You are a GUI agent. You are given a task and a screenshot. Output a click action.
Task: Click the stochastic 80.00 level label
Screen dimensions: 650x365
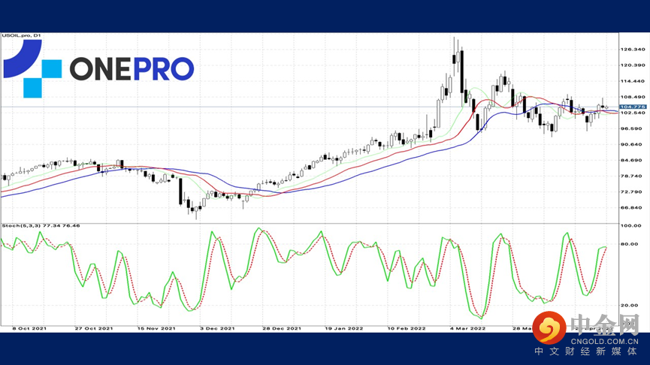click(x=630, y=244)
